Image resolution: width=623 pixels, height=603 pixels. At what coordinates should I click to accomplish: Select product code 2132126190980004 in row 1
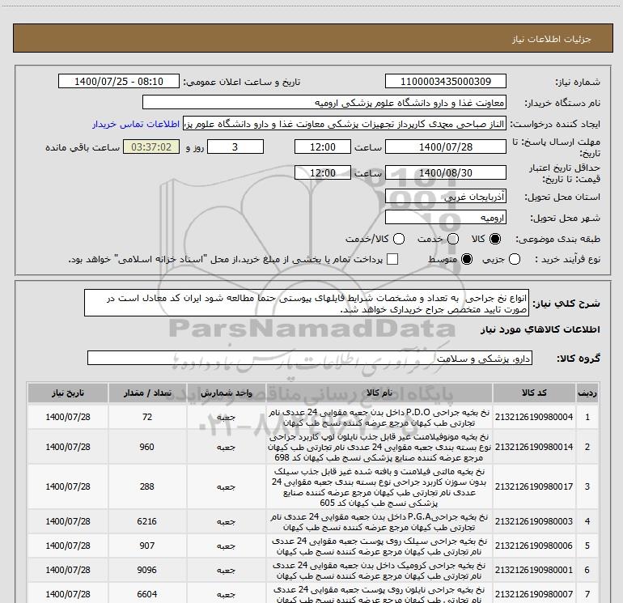pos(534,417)
